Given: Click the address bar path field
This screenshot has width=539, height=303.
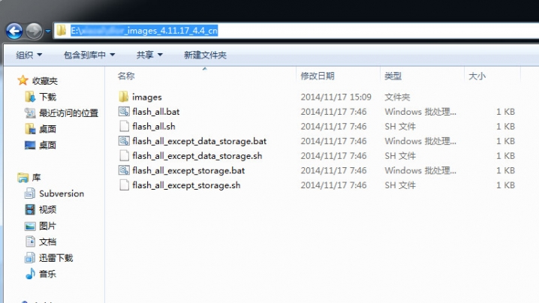Looking at the screenshot, I should pos(296,31).
